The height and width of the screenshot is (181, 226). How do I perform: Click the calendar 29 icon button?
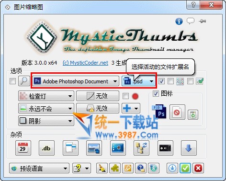pos(23,148)
